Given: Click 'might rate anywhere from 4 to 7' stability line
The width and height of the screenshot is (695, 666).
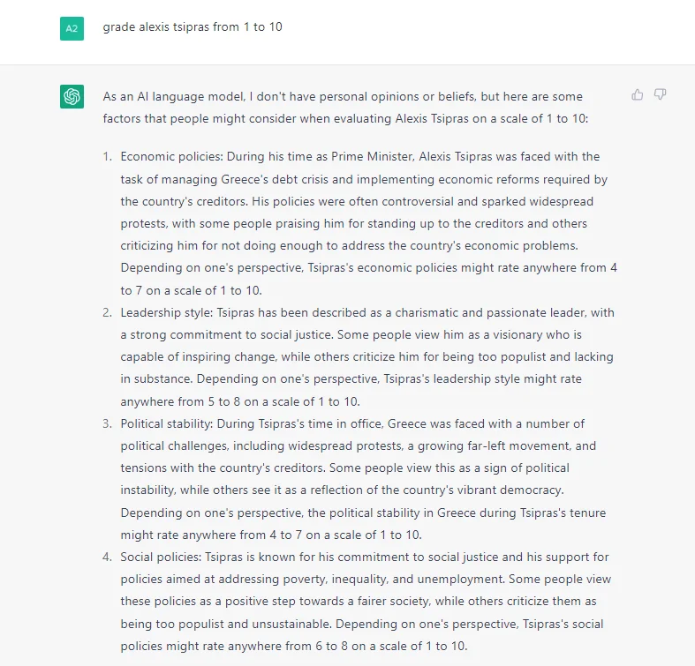Looking at the screenshot, I should [271, 535].
